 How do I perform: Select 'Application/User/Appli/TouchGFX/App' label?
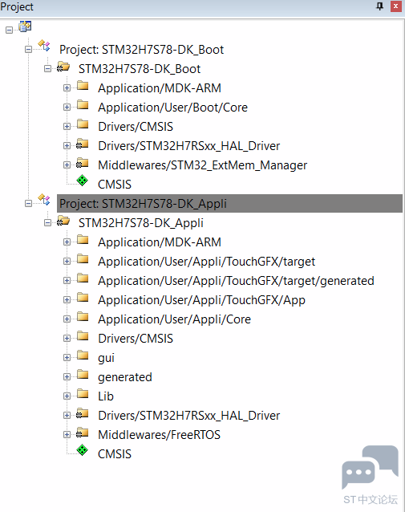point(201,300)
